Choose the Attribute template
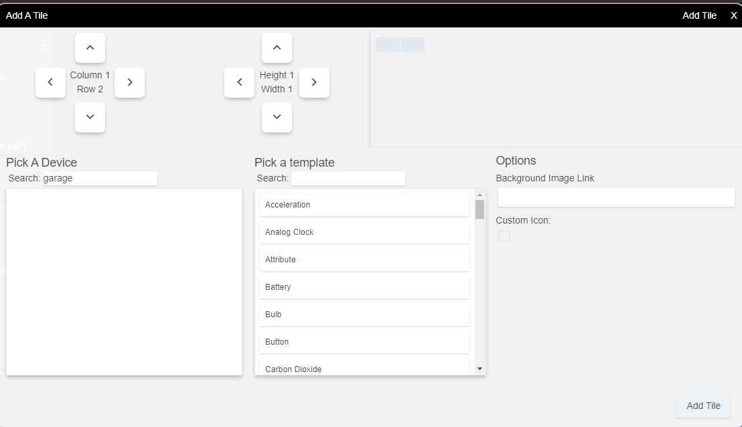 click(x=364, y=260)
